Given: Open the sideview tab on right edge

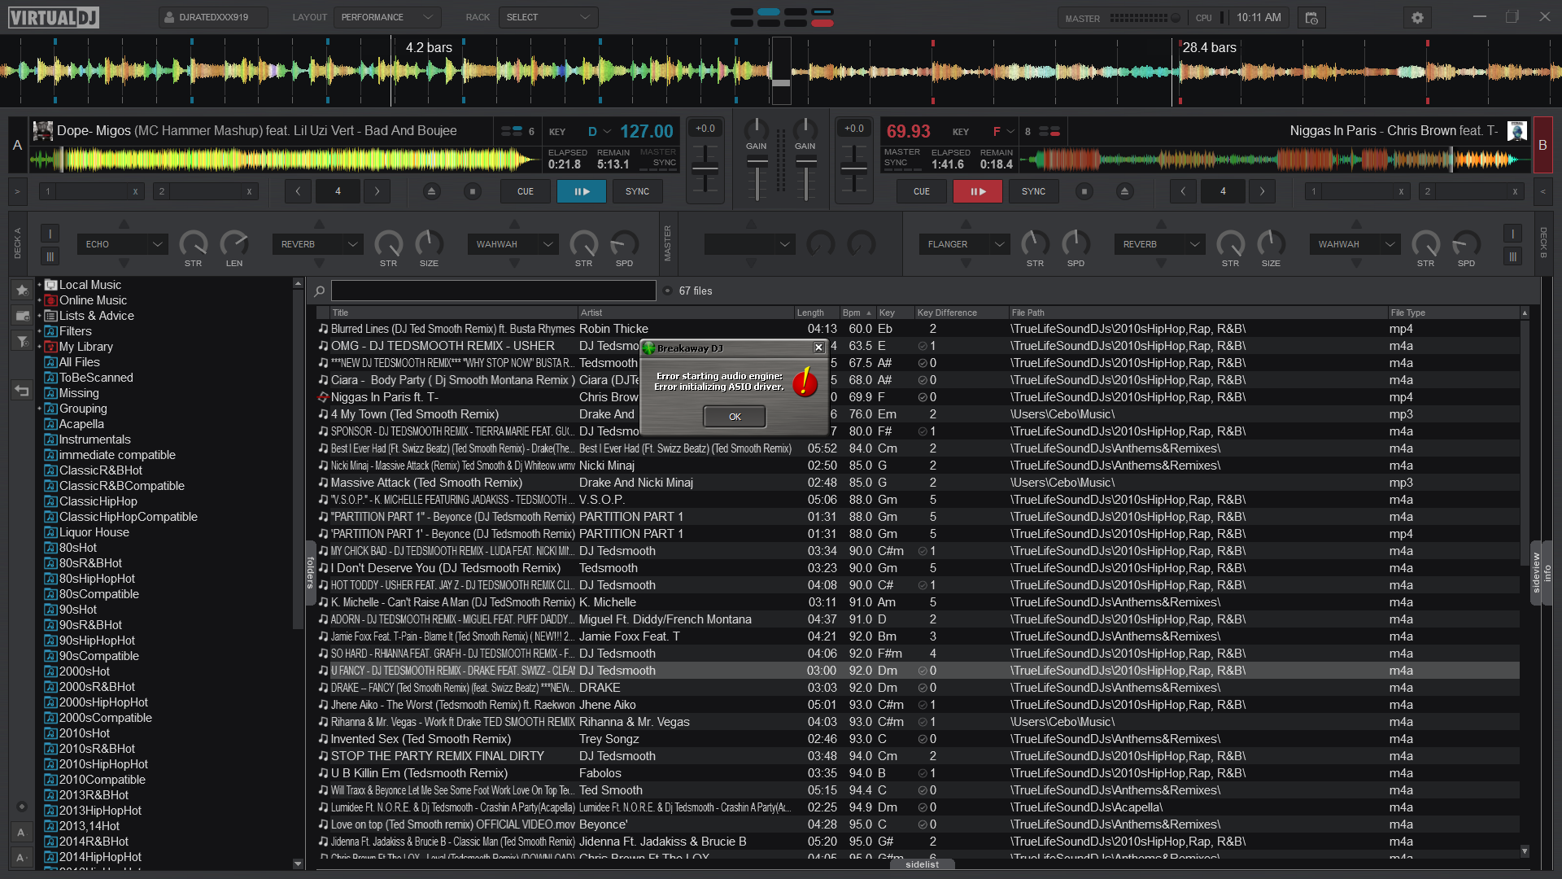Looking at the screenshot, I should (x=1536, y=573).
